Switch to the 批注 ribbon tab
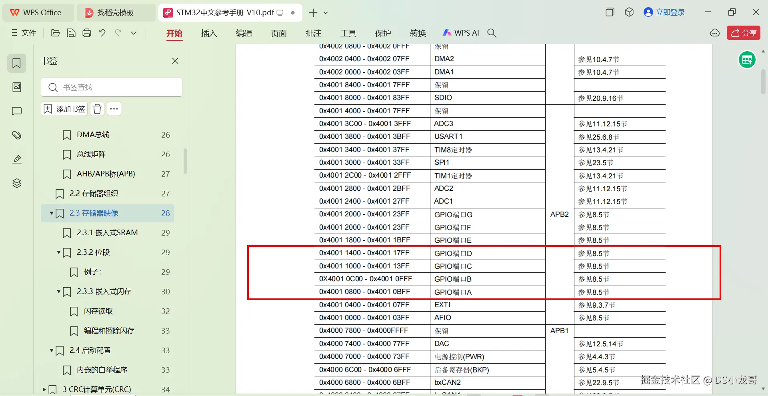The height and width of the screenshot is (396, 768). (314, 33)
